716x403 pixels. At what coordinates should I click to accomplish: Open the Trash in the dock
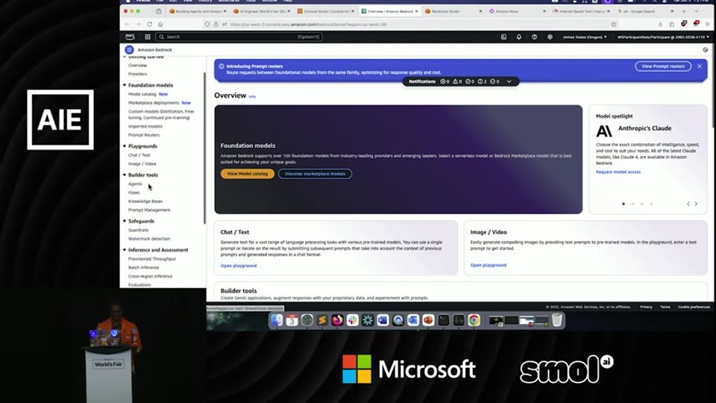(557, 320)
